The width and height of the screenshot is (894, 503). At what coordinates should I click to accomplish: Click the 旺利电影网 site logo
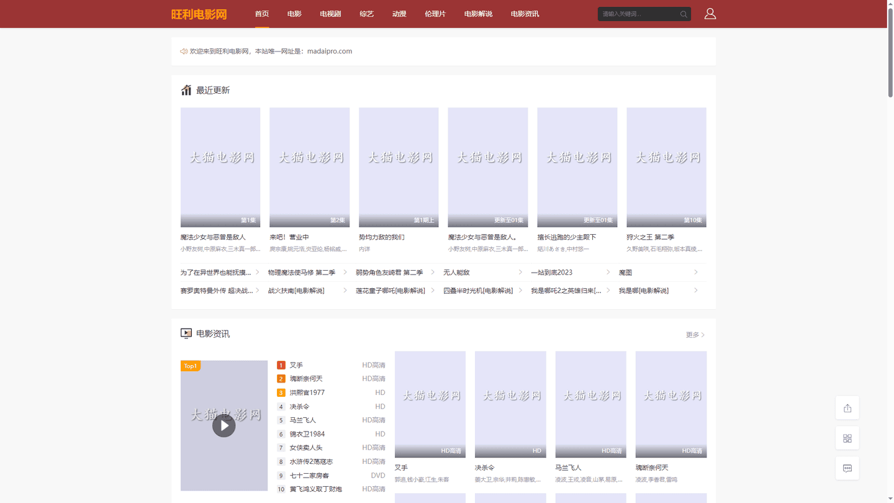tap(199, 14)
